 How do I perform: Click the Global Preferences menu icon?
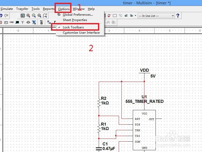click(59, 15)
